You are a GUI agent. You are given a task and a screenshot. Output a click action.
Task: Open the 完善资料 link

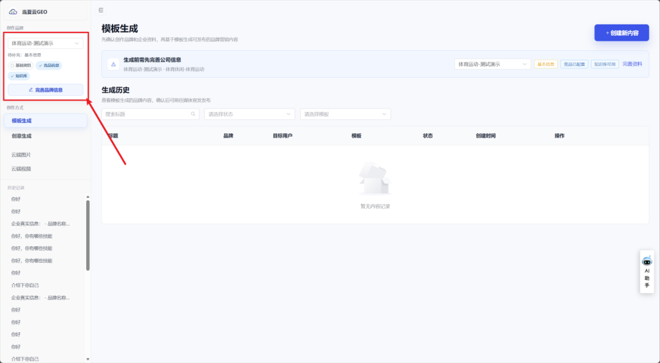tap(632, 64)
